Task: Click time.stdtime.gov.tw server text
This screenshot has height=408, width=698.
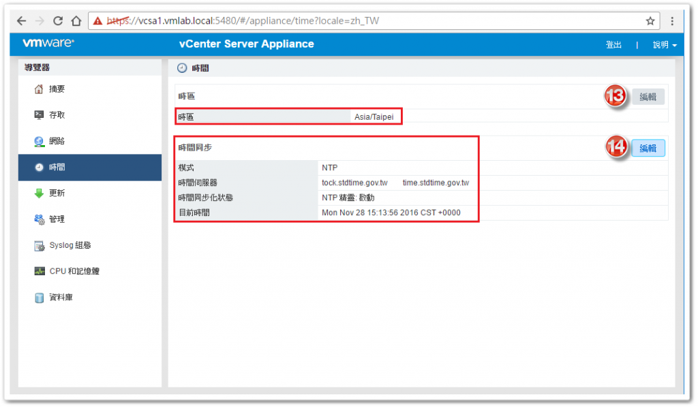Action: coord(436,183)
